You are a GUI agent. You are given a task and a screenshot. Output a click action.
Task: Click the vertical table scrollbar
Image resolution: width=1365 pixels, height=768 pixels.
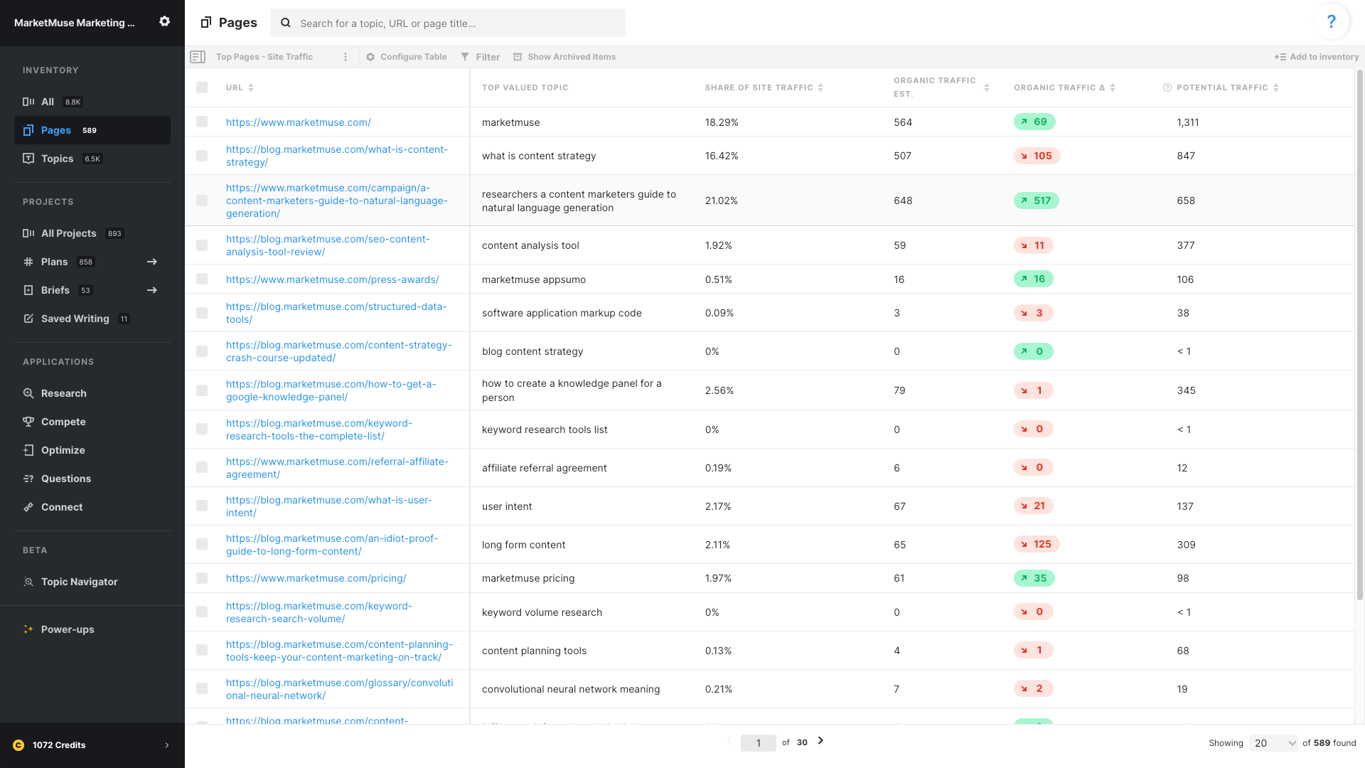(1360, 334)
